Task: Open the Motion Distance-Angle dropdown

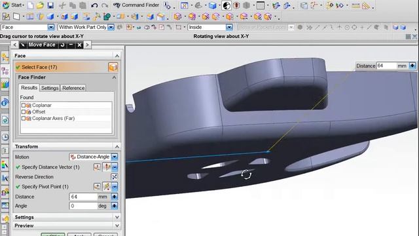Action: tap(115, 157)
